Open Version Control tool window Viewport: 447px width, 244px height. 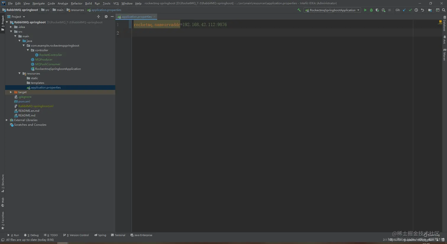pos(76,235)
